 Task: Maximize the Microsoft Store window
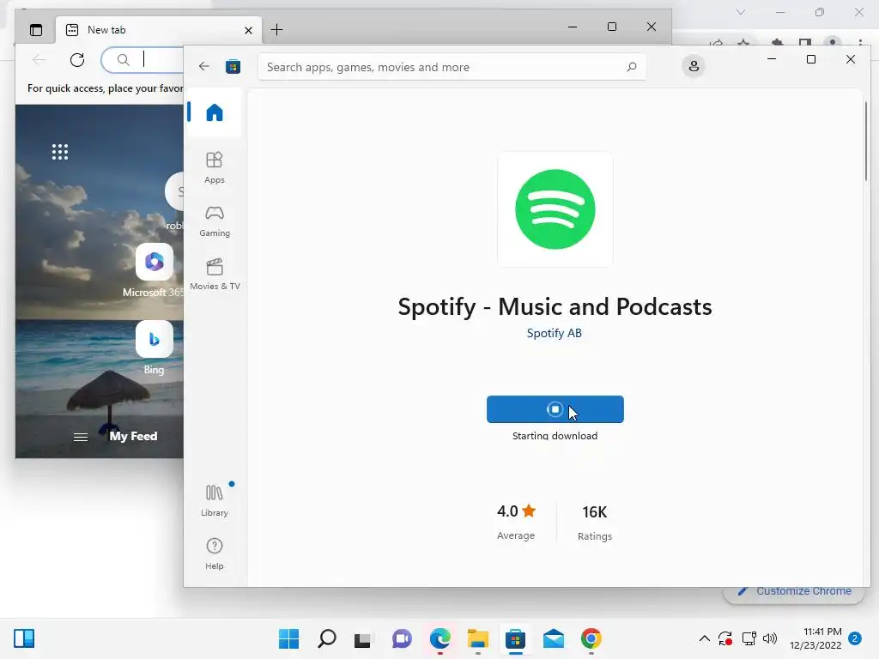[810, 59]
